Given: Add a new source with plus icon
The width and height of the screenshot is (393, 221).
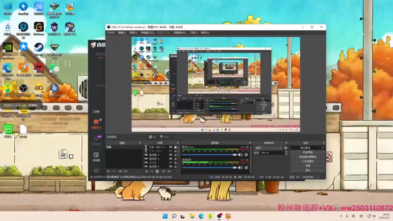Looking at the screenshot, I should tap(146, 171).
